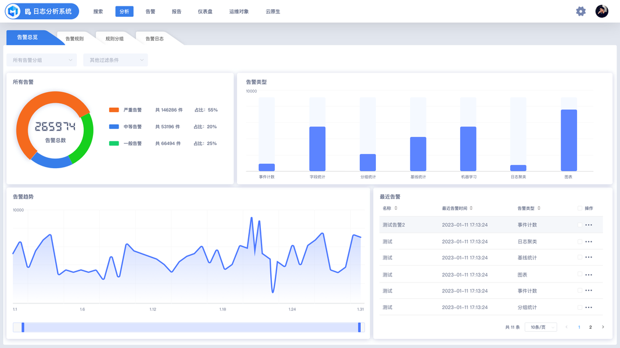620x348 pixels.
Task: Click left handle of trend range slider
Action: coord(23,327)
